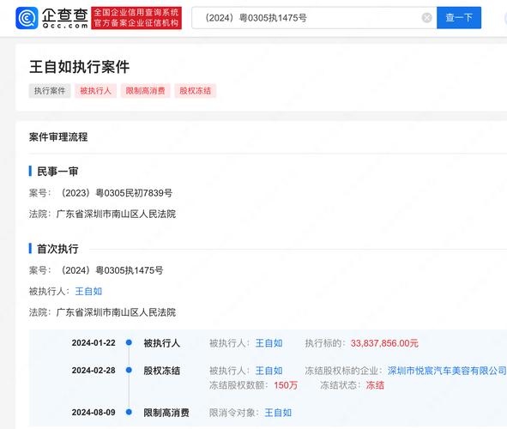Click the bold 股权冻结 timeline event label
The height and width of the screenshot is (429, 507).
point(161,371)
